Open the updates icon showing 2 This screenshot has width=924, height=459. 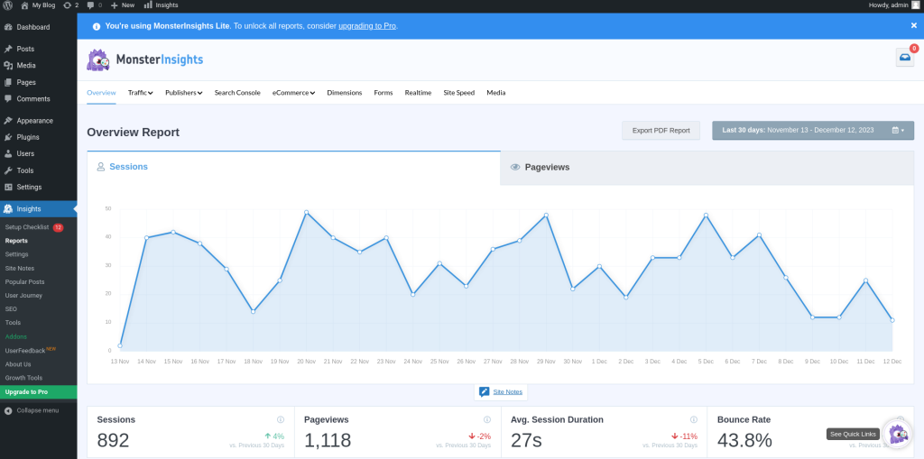click(70, 5)
